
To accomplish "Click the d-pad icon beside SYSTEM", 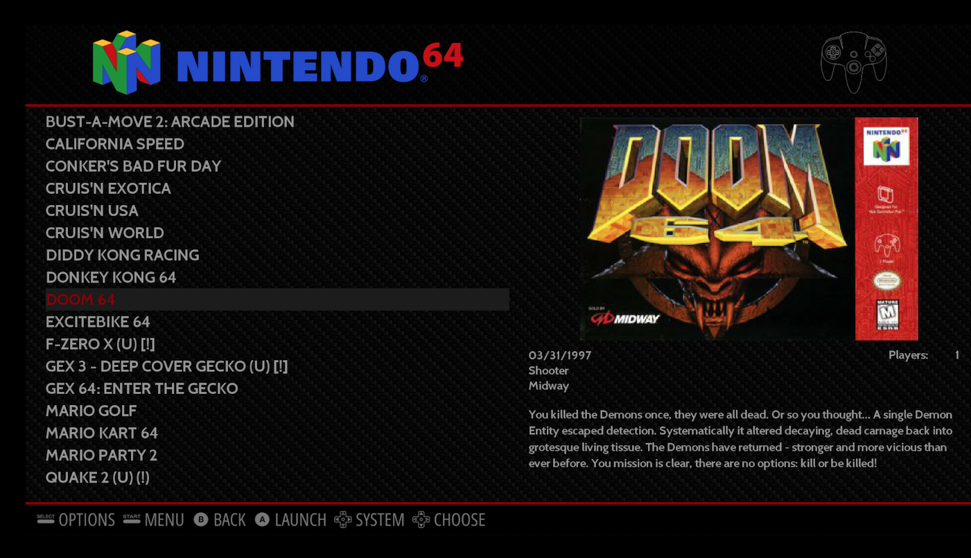I will click(343, 520).
